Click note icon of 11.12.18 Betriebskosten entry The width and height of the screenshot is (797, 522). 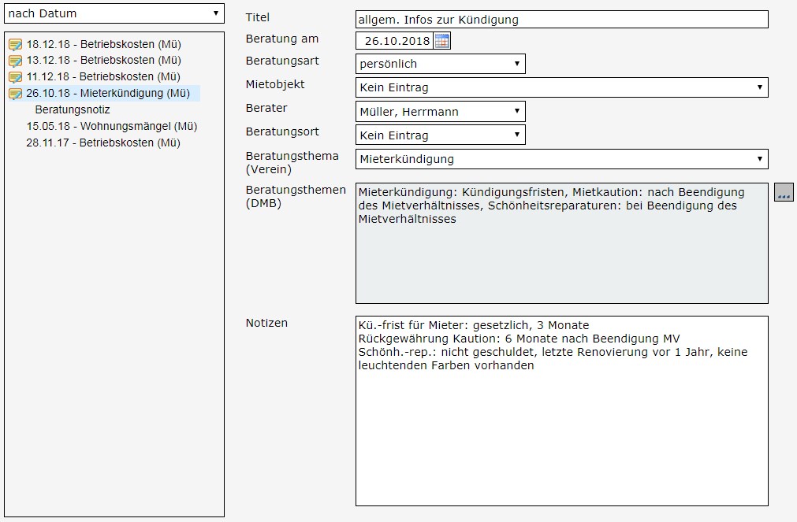(x=15, y=77)
